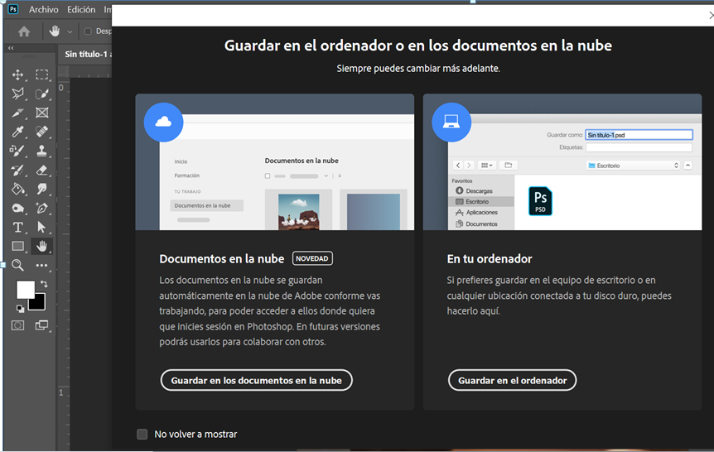Image resolution: width=714 pixels, height=452 pixels.
Task: Select the Slice tool
Action: click(x=17, y=113)
